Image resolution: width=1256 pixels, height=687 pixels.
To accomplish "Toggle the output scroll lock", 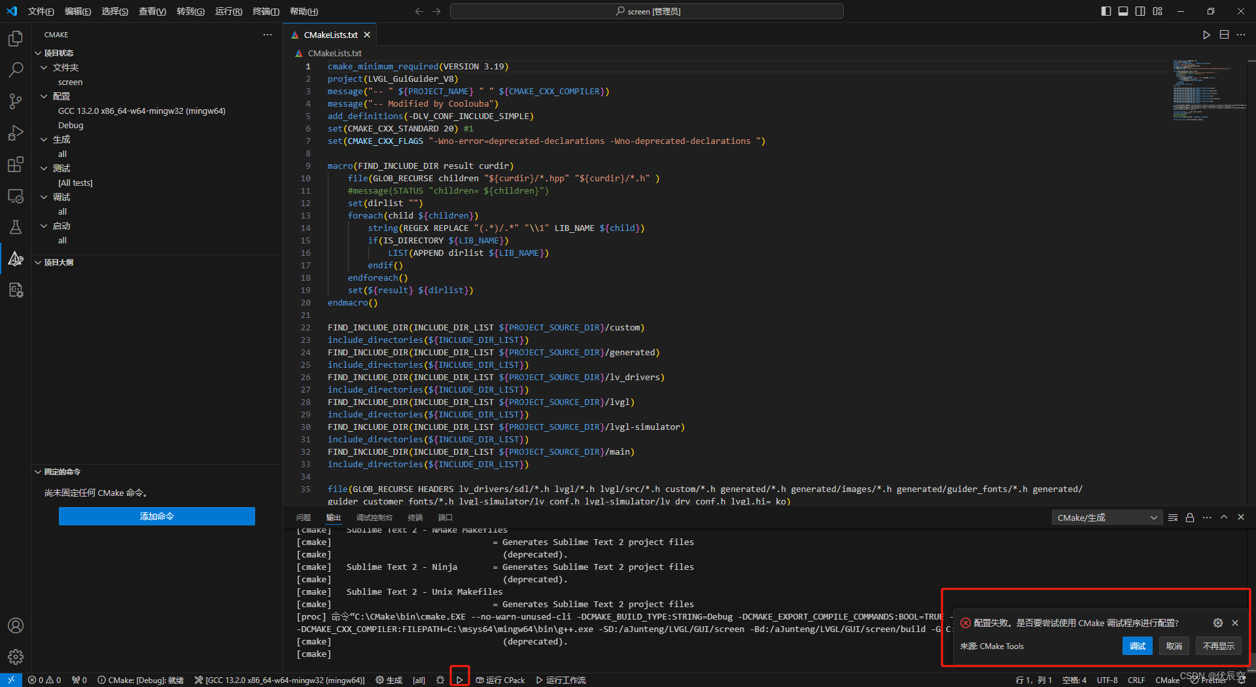I will click(1190, 518).
